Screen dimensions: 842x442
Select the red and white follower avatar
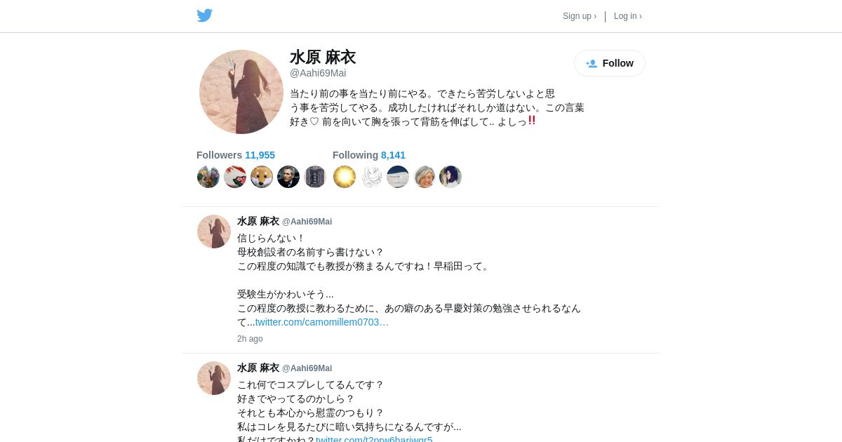(x=235, y=177)
